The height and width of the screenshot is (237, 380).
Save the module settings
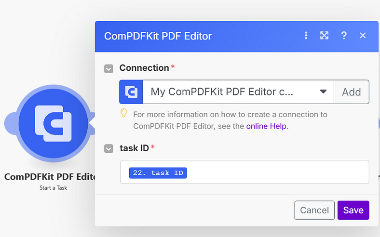353,210
